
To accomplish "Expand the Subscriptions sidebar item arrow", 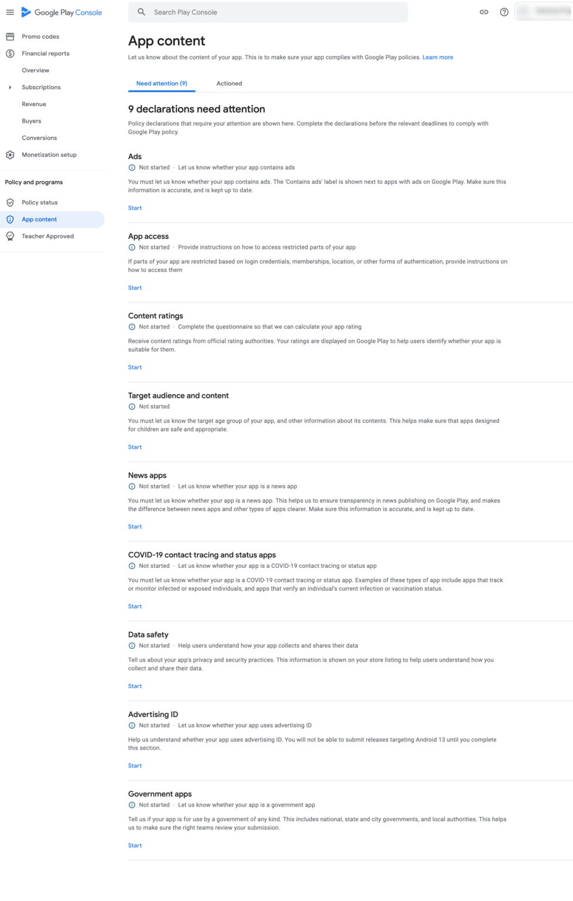I will pyautogui.click(x=10, y=87).
